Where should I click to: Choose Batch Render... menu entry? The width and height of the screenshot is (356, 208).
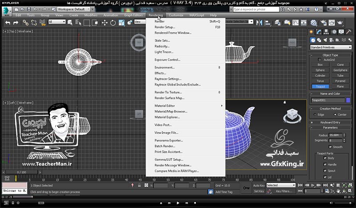[x=186, y=146]
